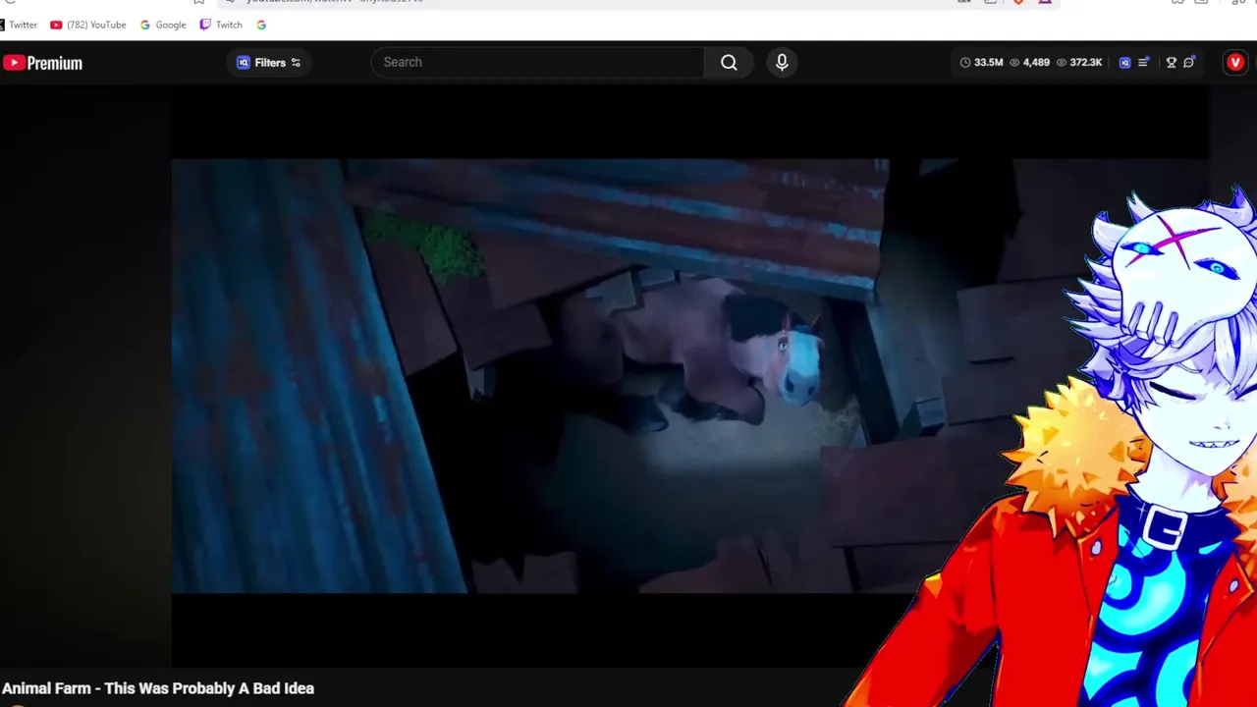
Task: Open the vidIQ logo icon in stats bar
Action: tap(1125, 63)
